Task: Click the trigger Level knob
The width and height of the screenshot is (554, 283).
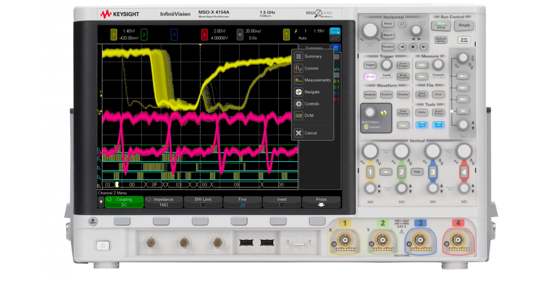Action: (x=387, y=65)
